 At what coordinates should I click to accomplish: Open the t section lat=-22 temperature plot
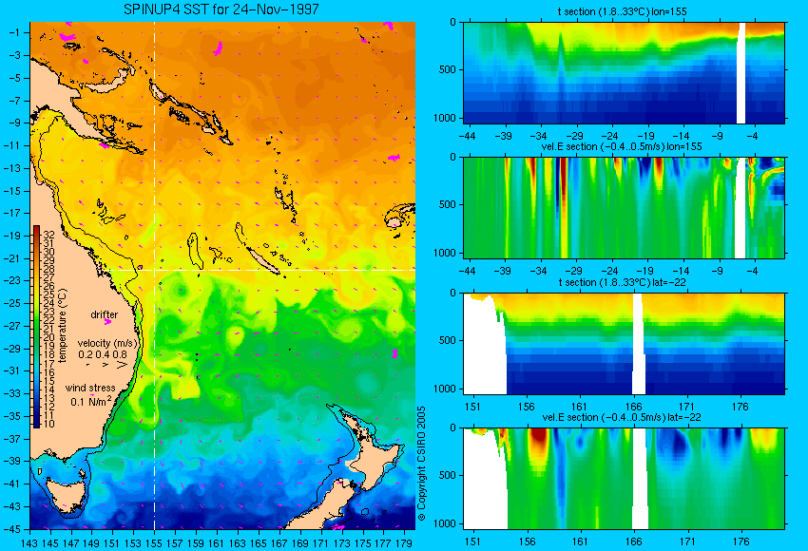(x=624, y=344)
